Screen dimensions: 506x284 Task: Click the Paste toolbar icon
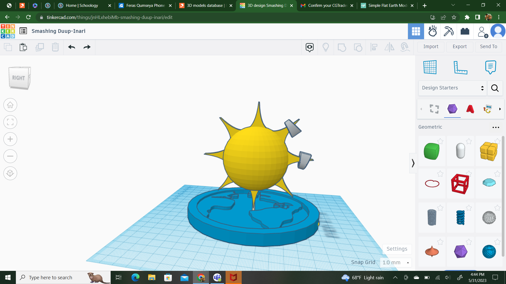(23, 47)
